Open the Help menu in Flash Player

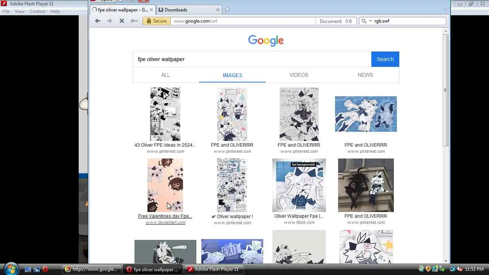[x=55, y=11]
